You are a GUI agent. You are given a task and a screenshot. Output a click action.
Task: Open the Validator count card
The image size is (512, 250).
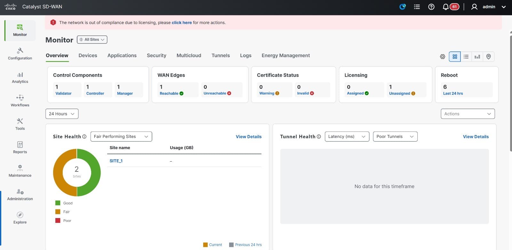click(x=68, y=90)
